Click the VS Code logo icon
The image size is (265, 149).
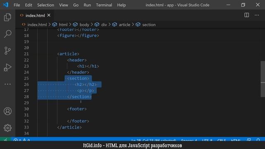pyautogui.click(x=6, y=5)
